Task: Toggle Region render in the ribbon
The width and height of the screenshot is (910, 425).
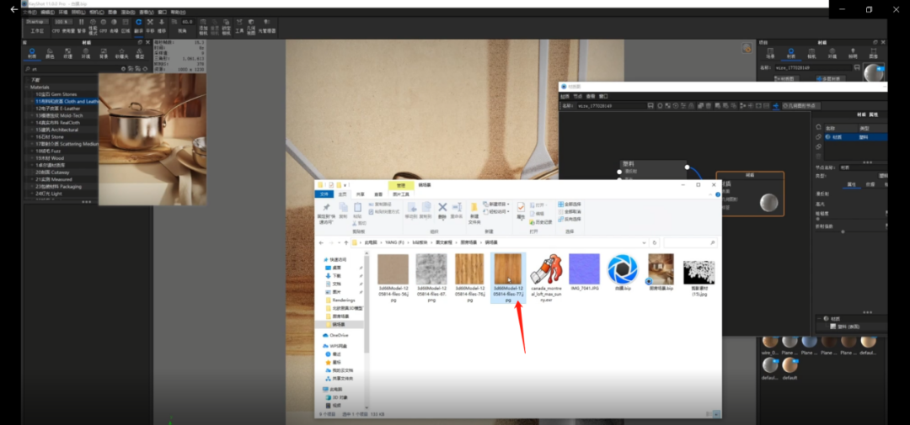Action: 124,25
